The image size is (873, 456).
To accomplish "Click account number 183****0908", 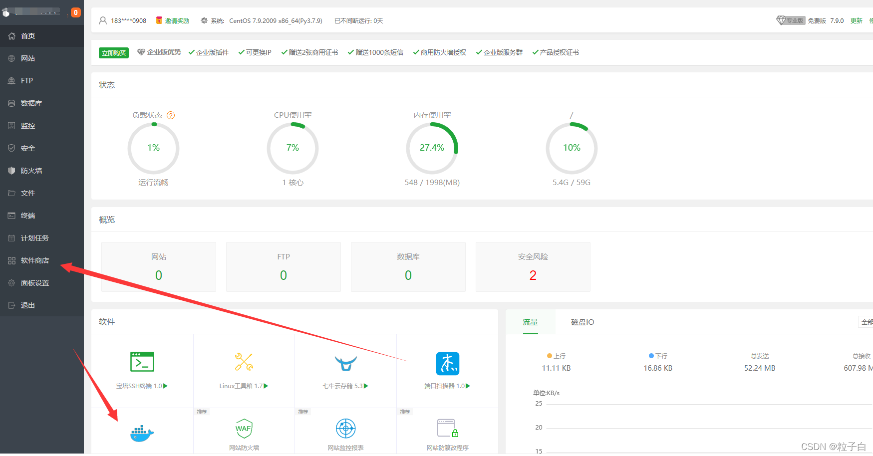I will tap(128, 21).
